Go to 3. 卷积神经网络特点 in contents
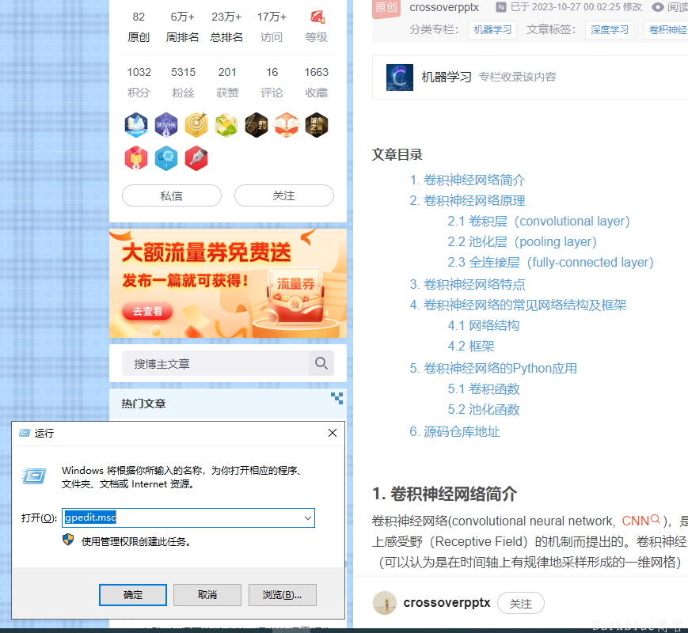The height and width of the screenshot is (633, 688). point(467,284)
